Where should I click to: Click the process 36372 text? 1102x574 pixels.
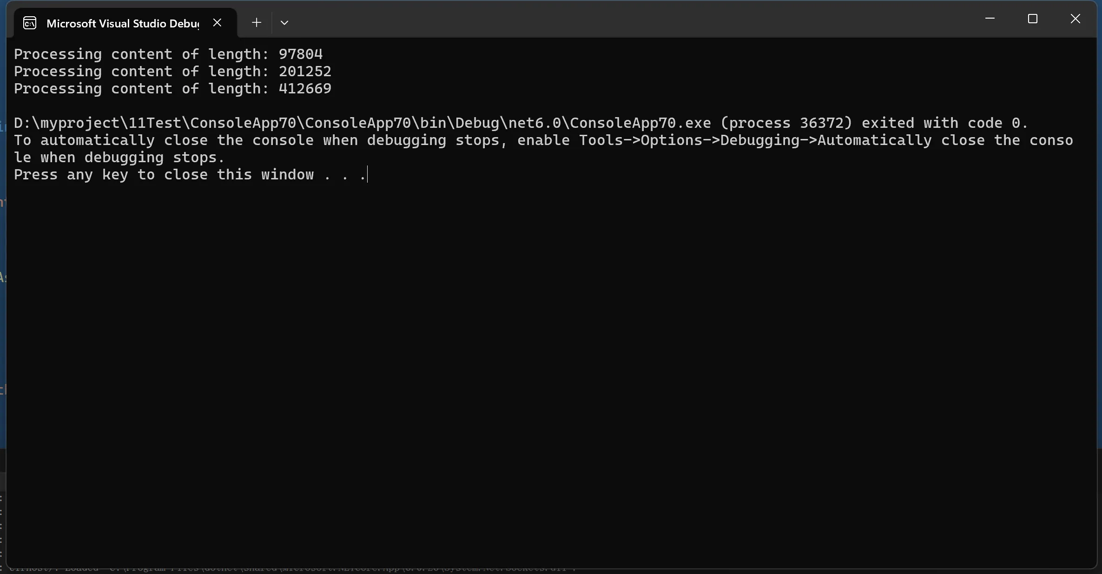(786, 123)
